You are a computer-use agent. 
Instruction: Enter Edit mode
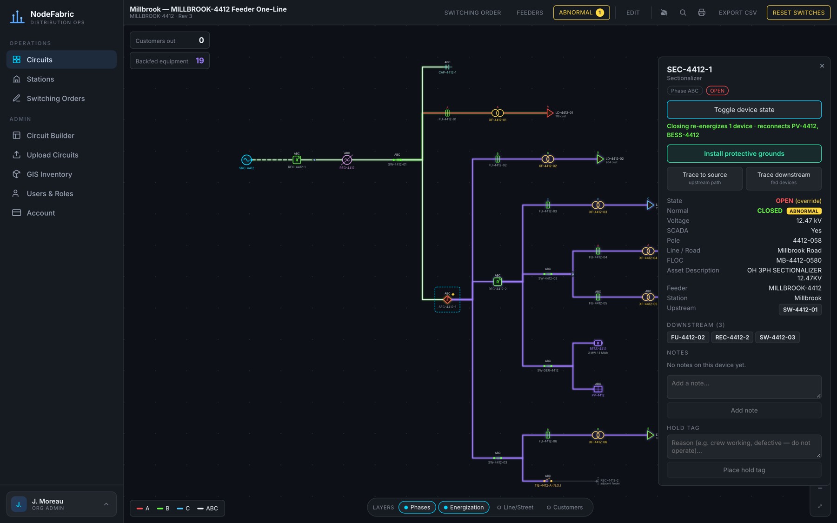point(633,13)
